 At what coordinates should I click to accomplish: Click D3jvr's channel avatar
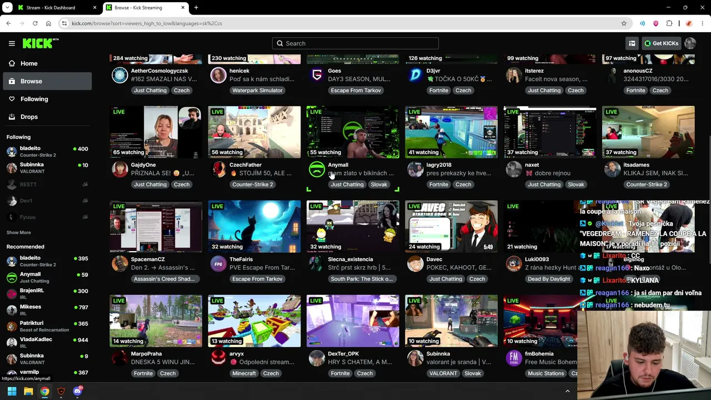click(415, 75)
